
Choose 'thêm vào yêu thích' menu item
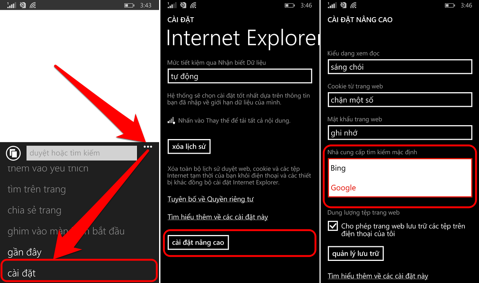(x=48, y=168)
